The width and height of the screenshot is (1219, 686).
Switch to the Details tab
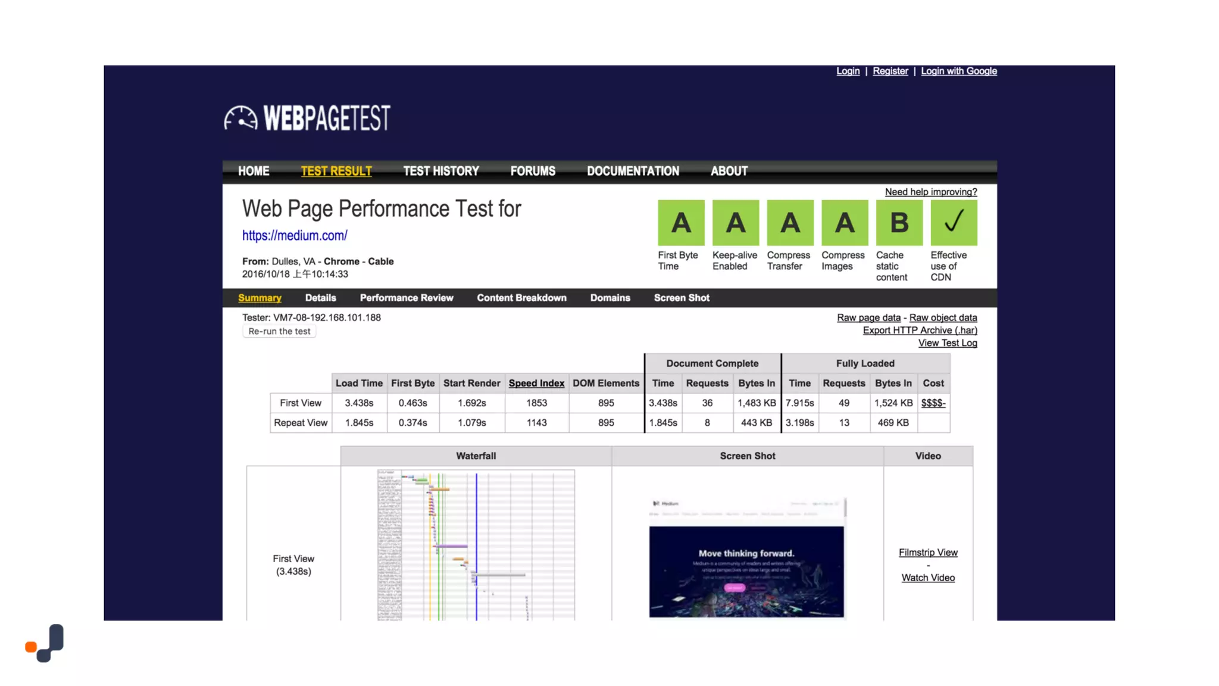point(320,298)
